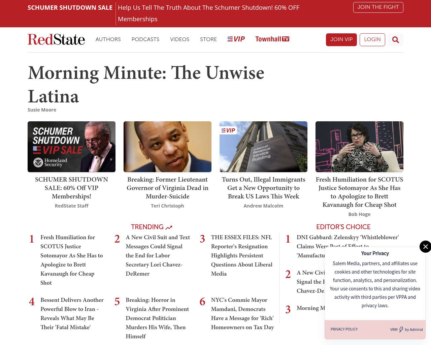Click the VIP flag logo in navigation
Image resolution: width=431 pixels, height=345 pixels.
click(x=236, y=39)
